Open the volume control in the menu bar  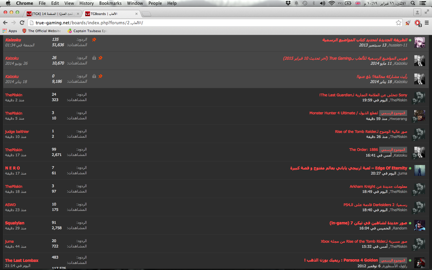[x=322, y=3]
